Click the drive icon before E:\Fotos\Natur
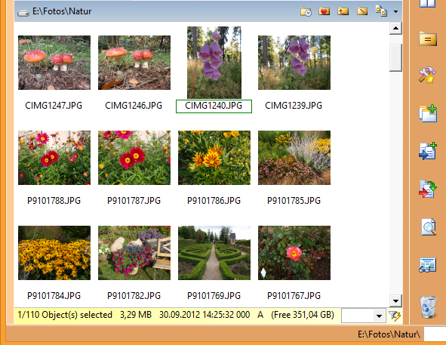The height and width of the screenshot is (345, 446). (x=23, y=13)
